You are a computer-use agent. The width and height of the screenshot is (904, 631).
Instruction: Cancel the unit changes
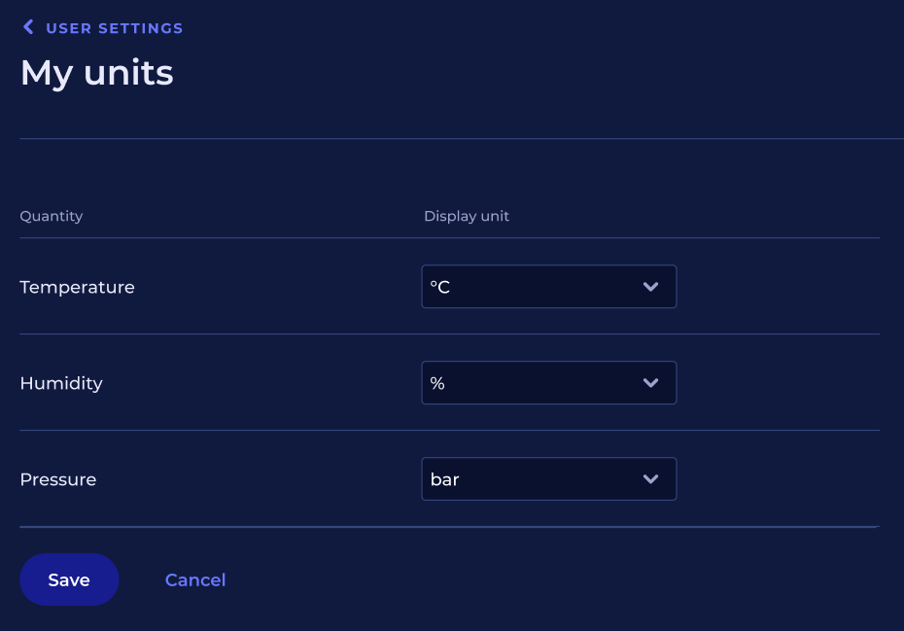click(x=195, y=580)
